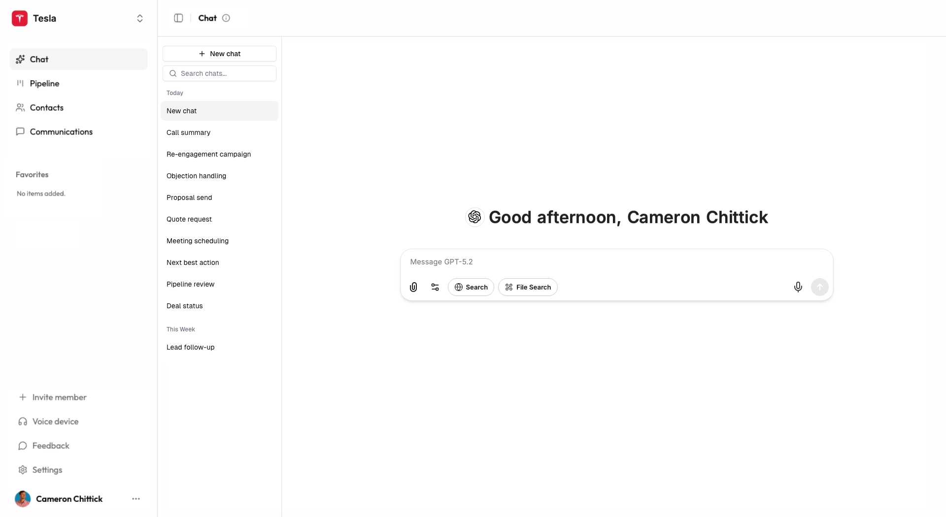Image resolution: width=946 pixels, height=517 pixels.
Task: Invite a member to the workspace
Action: tap(59, 397)
